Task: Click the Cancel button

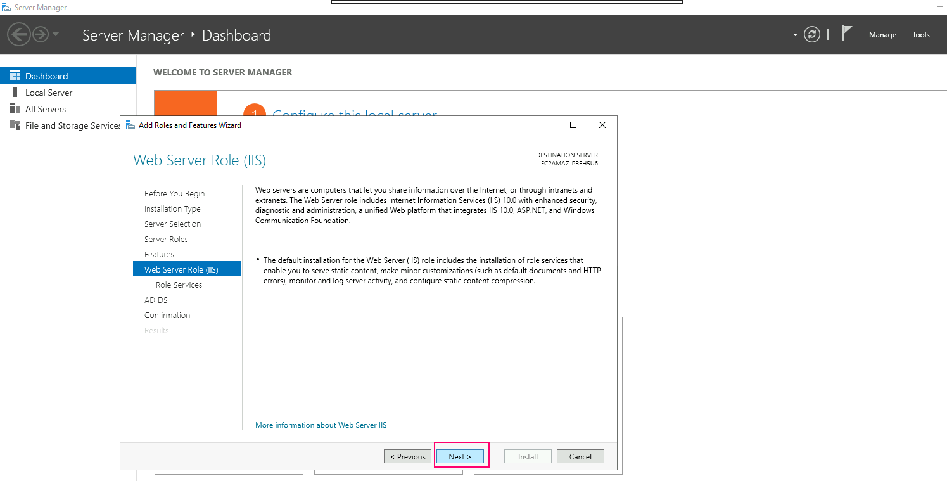Action: pos(580,456)
